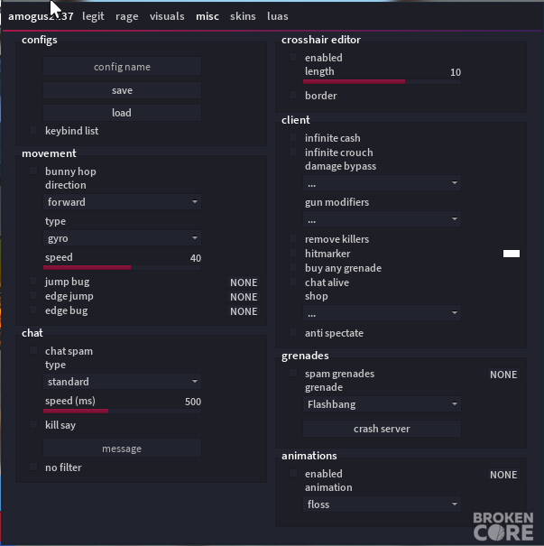Open the shop dropdown

pos(383,312)
